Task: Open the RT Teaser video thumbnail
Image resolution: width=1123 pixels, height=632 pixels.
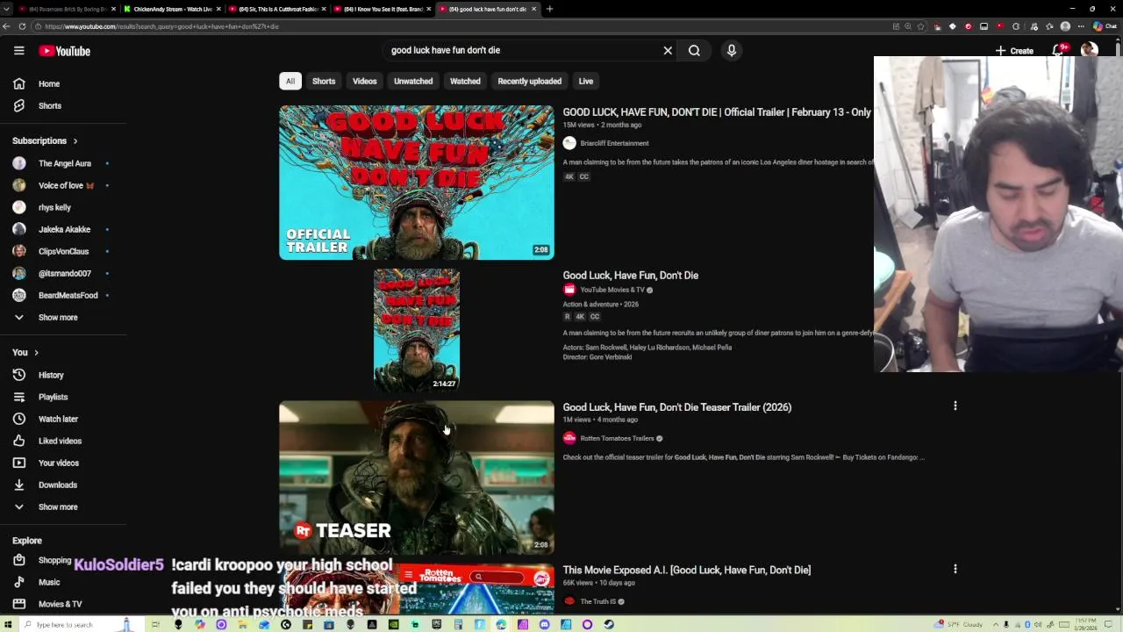Action: 417,478
